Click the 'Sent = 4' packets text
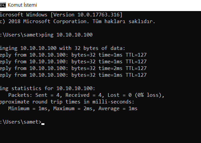Screen dimensions: 201x143 [47, 95]
